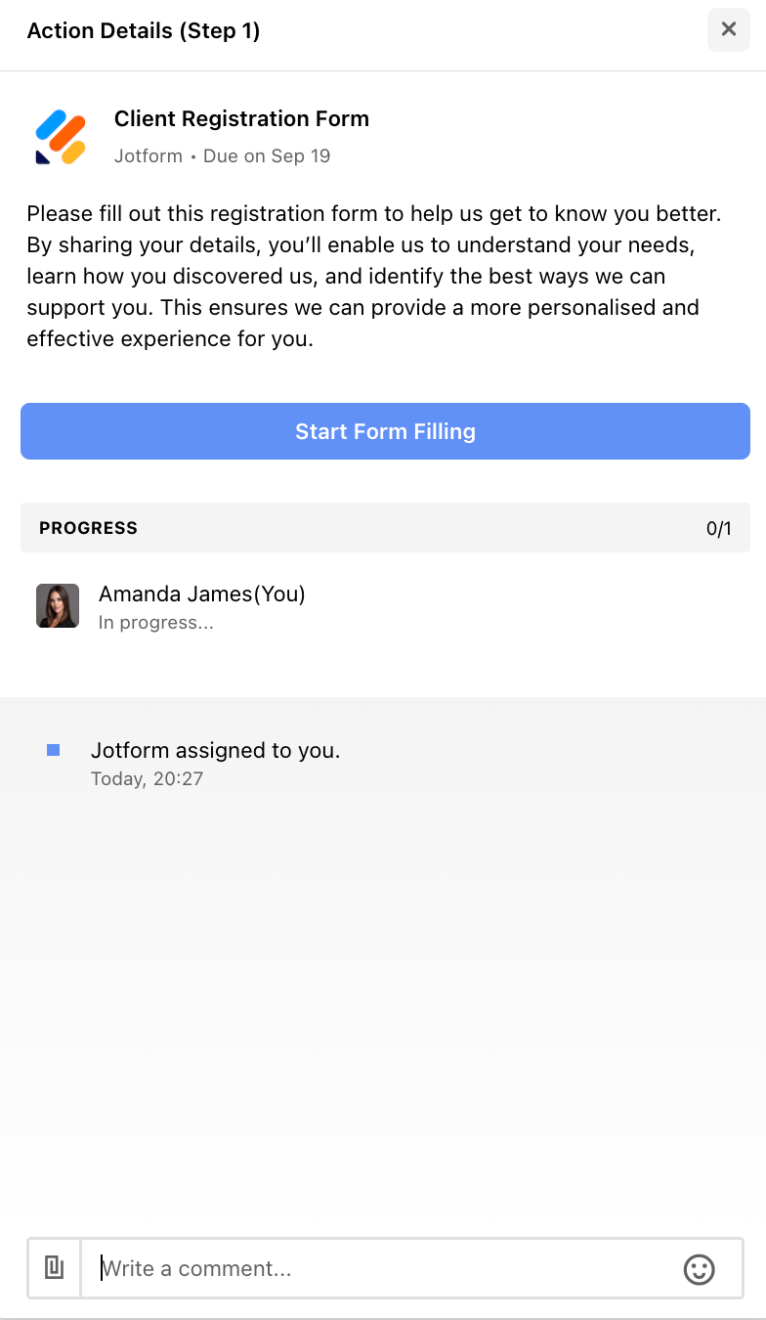Screen dimensions: 766x1320
Task: Click the 0/1 progress counter
Action: coord(718,529)
